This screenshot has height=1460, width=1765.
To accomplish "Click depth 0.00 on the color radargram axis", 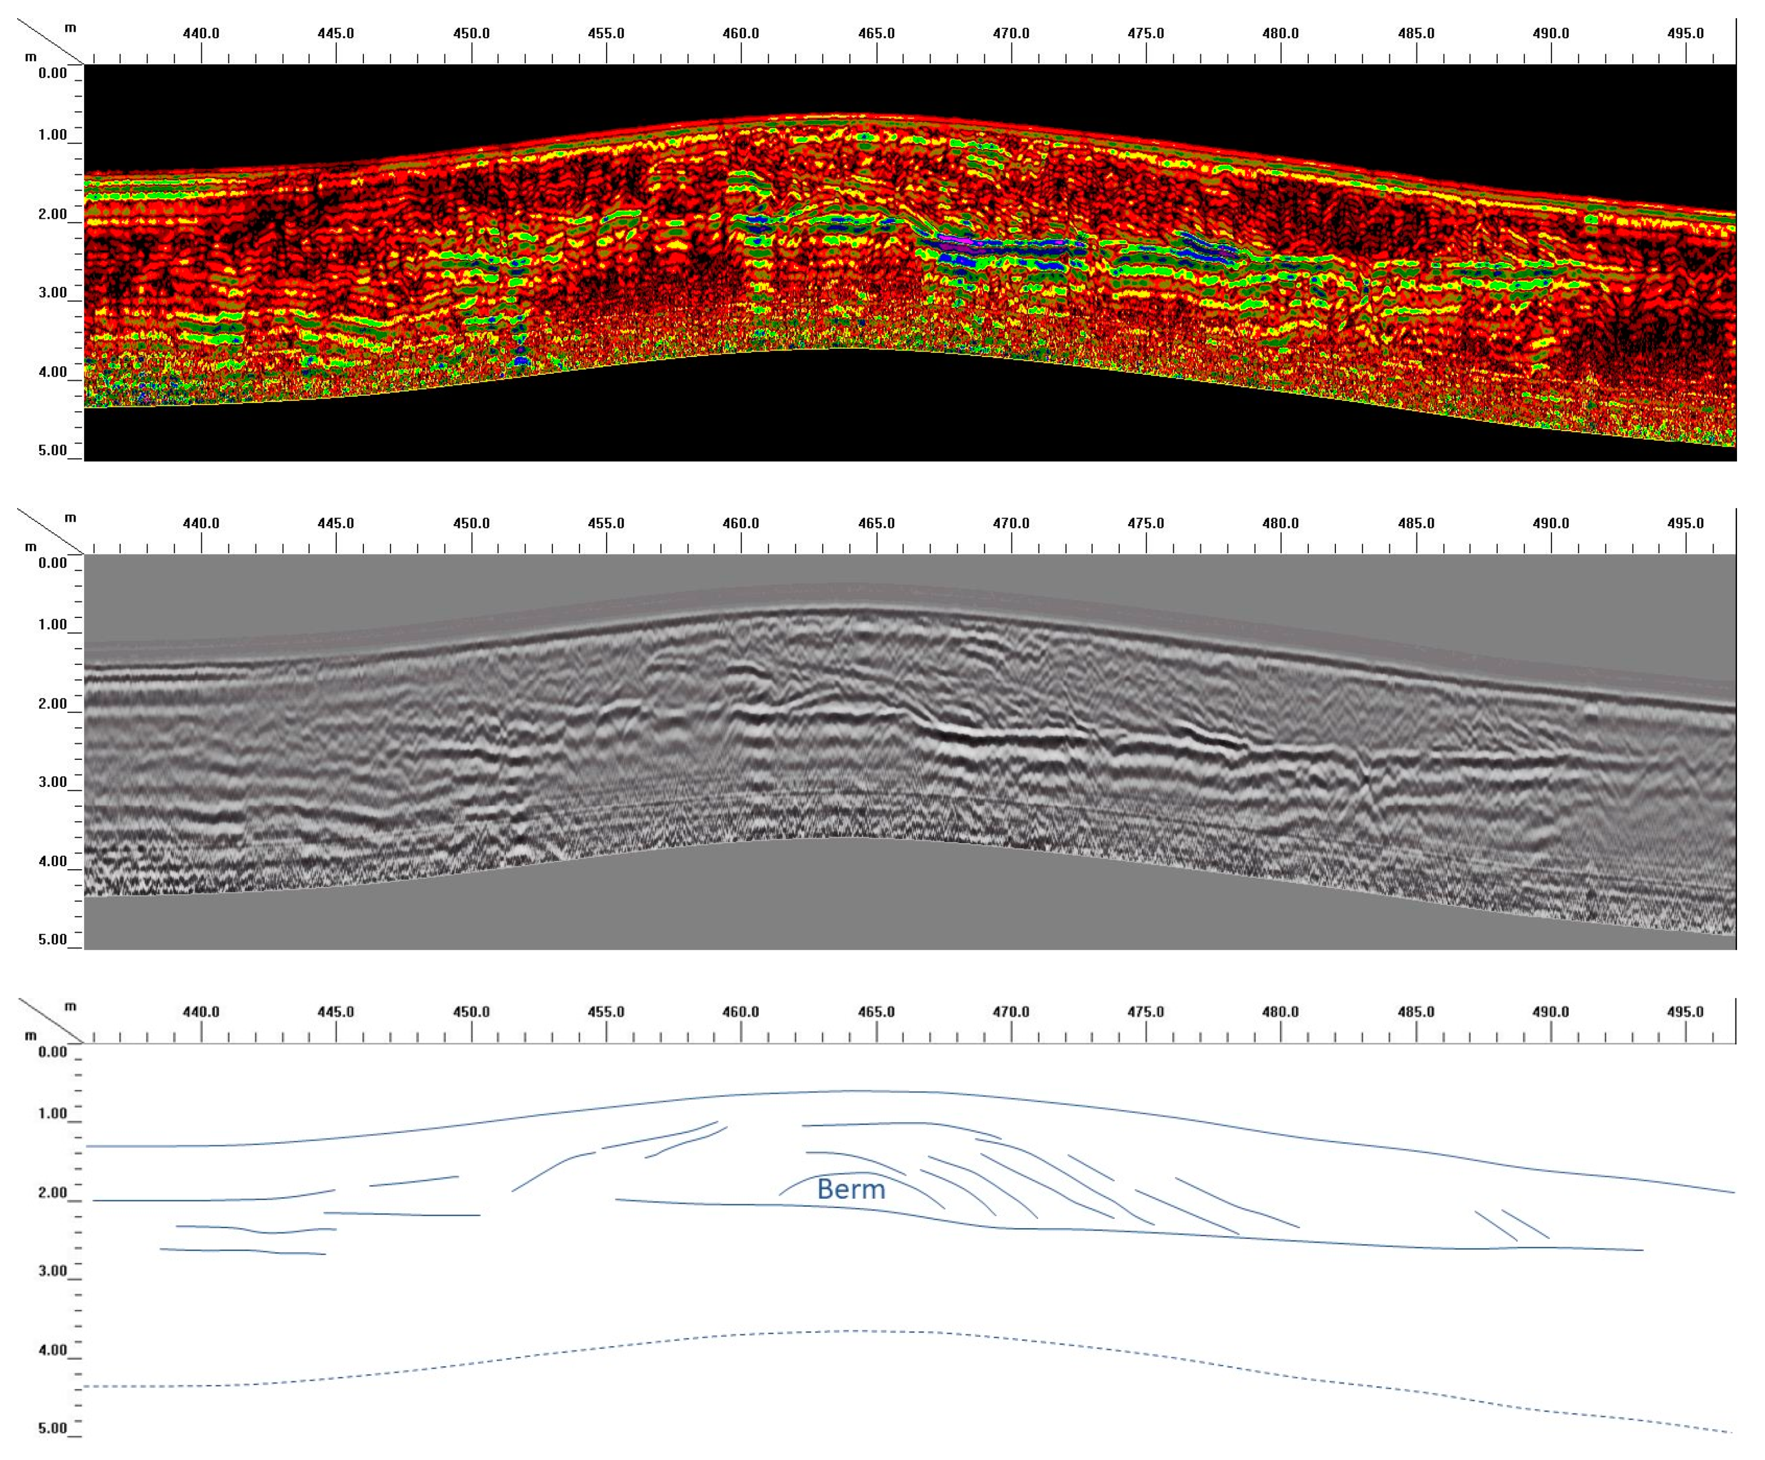I will coord(52,73).
